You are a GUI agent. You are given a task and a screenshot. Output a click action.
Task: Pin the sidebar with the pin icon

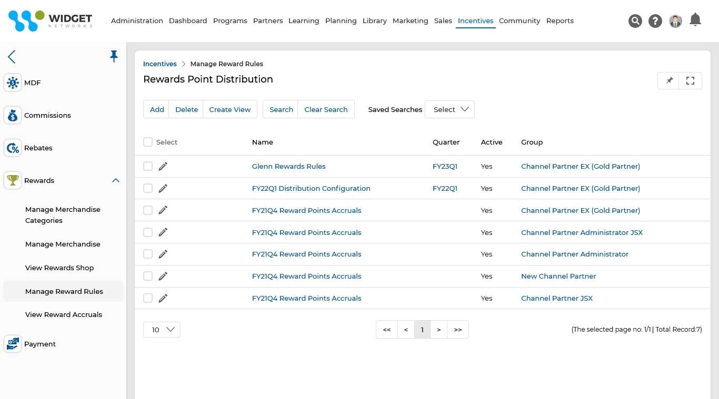click(114, 56)
